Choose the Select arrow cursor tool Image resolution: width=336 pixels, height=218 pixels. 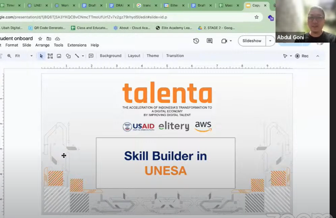pyautogui.click(x=41, y=56)
